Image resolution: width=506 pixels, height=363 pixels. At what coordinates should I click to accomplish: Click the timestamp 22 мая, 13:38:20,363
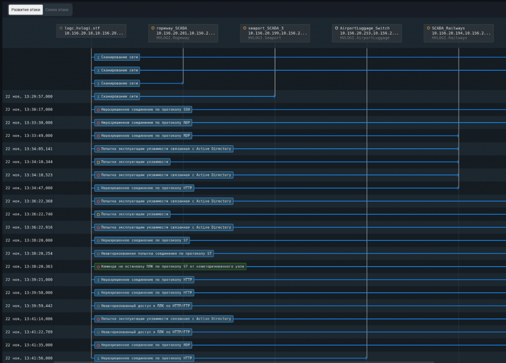click(x=29, y=267)
